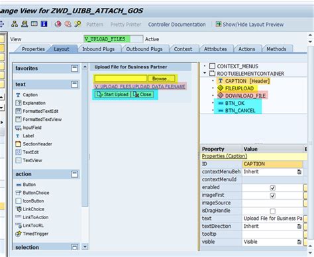The image size is (314, 257).
Task: Select the Caption element icon in text palette
Action: tap(18, 95)
